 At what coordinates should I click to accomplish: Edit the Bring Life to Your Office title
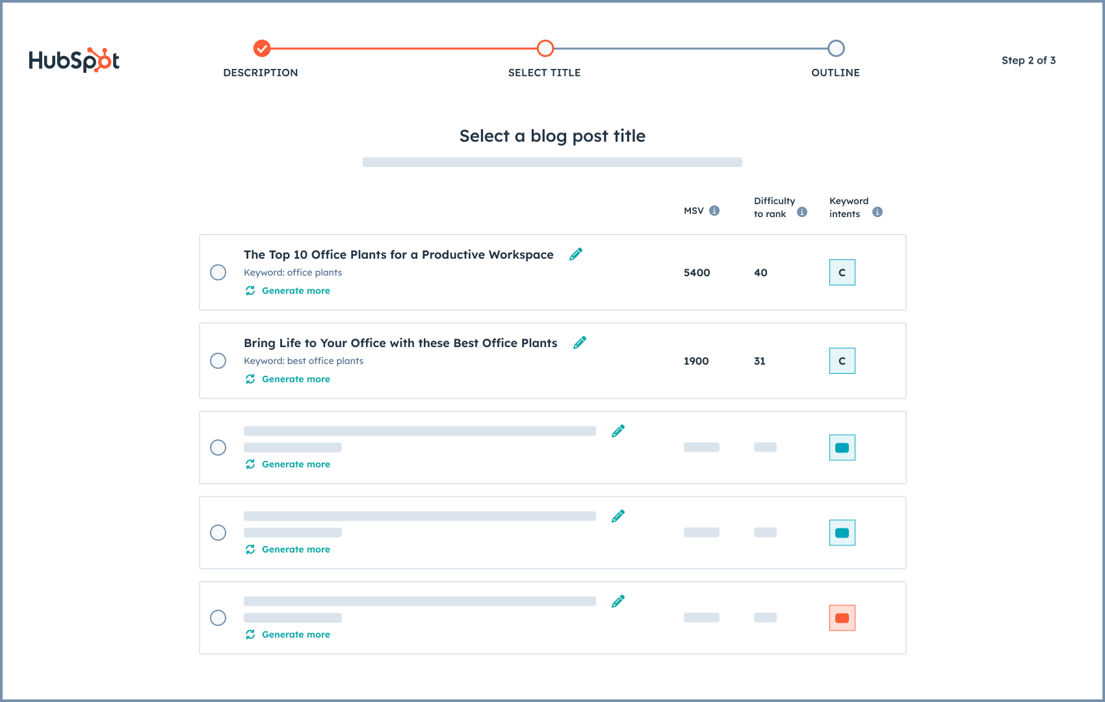point(580,342)
